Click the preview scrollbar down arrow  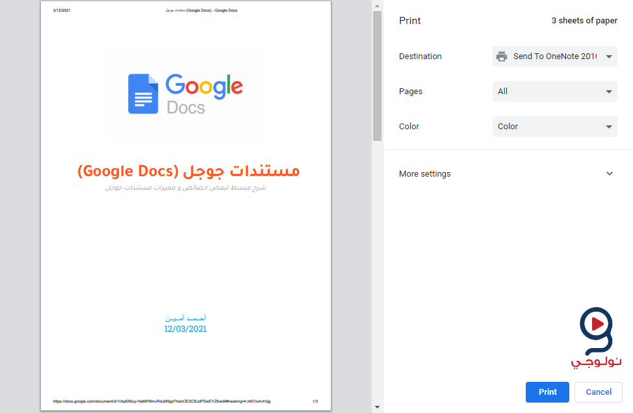pos(377,407)
